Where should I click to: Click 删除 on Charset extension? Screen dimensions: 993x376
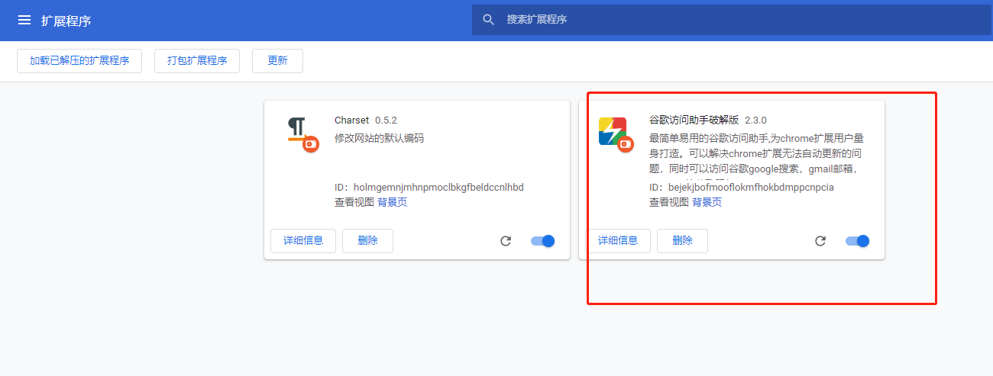click(367, 240)
